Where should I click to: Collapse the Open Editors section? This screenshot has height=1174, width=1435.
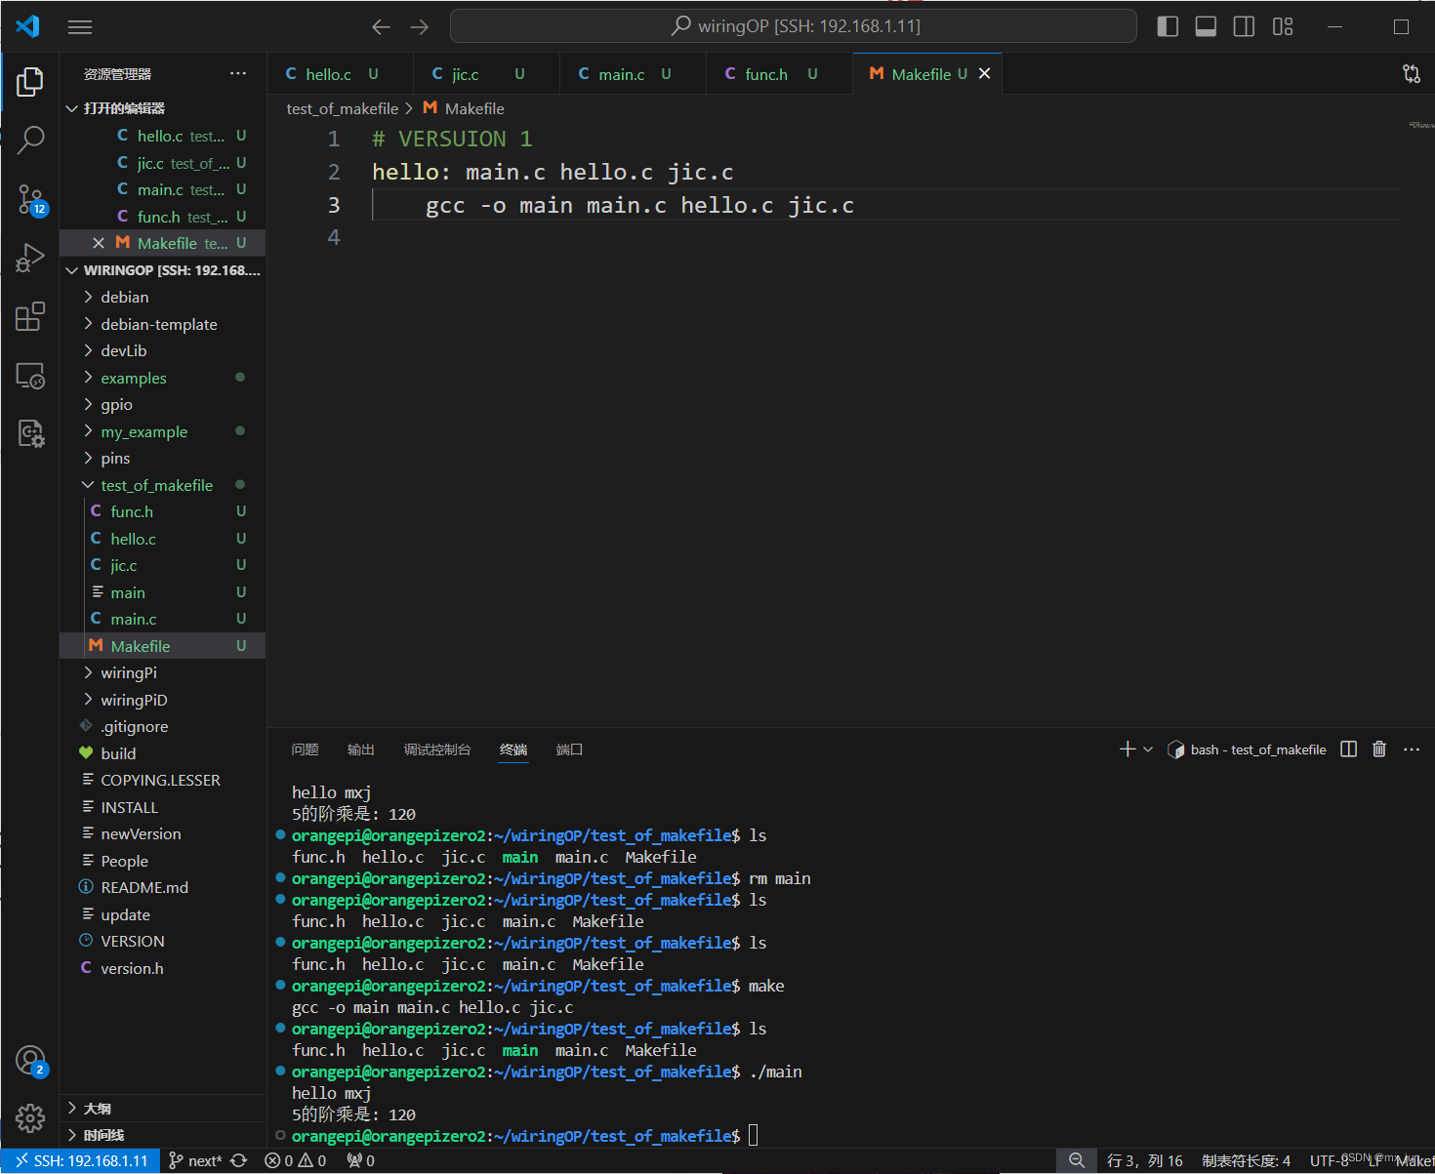coord(162,108)
